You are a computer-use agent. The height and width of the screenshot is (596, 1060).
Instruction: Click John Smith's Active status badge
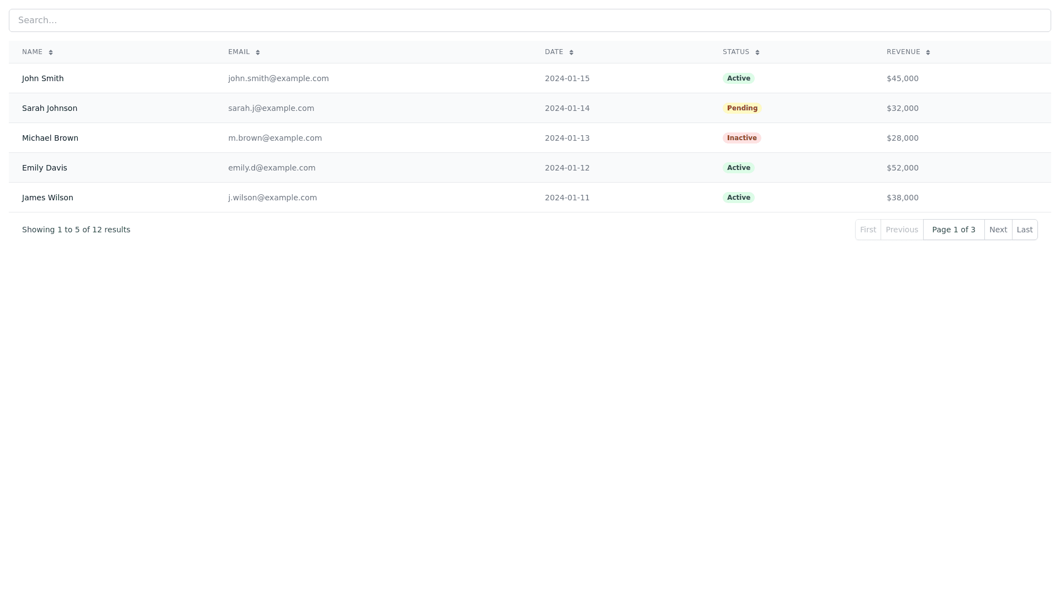point(739,78)
